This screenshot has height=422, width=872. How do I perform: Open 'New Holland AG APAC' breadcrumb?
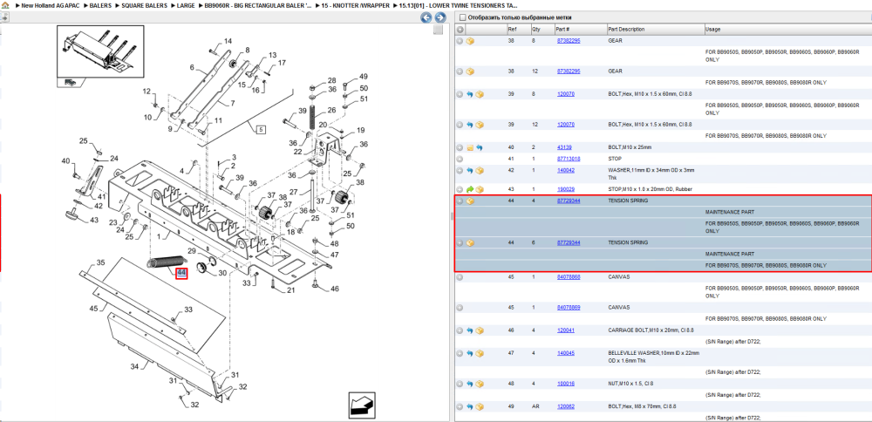tap(49, 5)
